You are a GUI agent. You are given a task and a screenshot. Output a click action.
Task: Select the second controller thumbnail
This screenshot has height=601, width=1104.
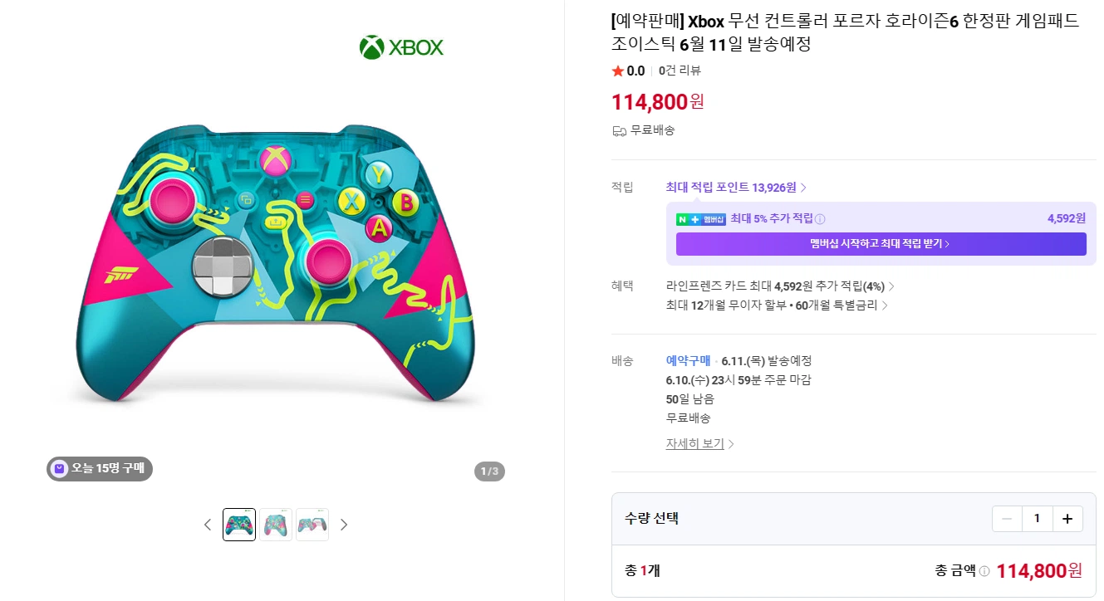pos(276,525)
